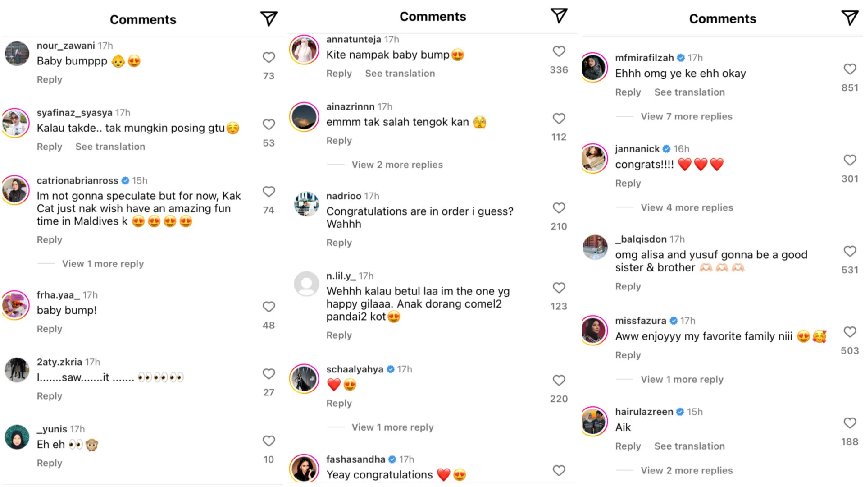
Task: Tap the heart beside nadrioo's Congratulations comment
Action: [559, 208]
